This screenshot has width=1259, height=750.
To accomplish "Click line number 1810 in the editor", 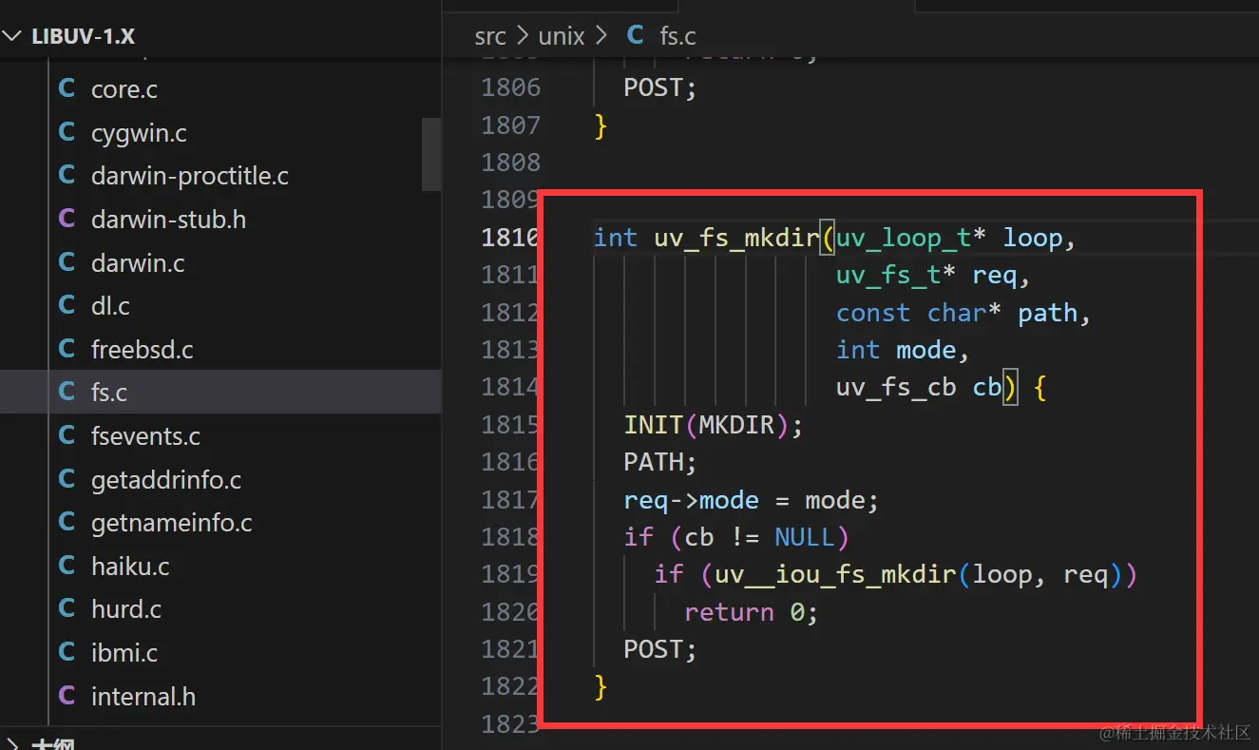I will (x=511, y=237).
